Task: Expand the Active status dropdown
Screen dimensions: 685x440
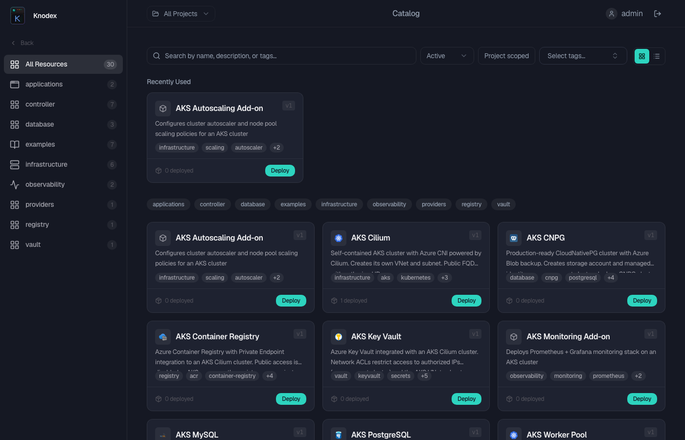Action: (x=447, y=56)
